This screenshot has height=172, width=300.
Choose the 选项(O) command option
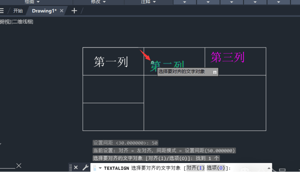tap(216, 168)
